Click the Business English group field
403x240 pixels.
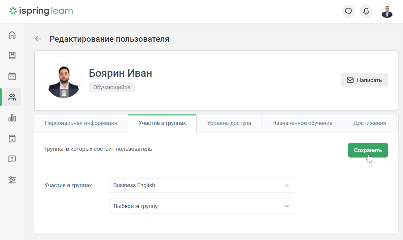[201, 185]
